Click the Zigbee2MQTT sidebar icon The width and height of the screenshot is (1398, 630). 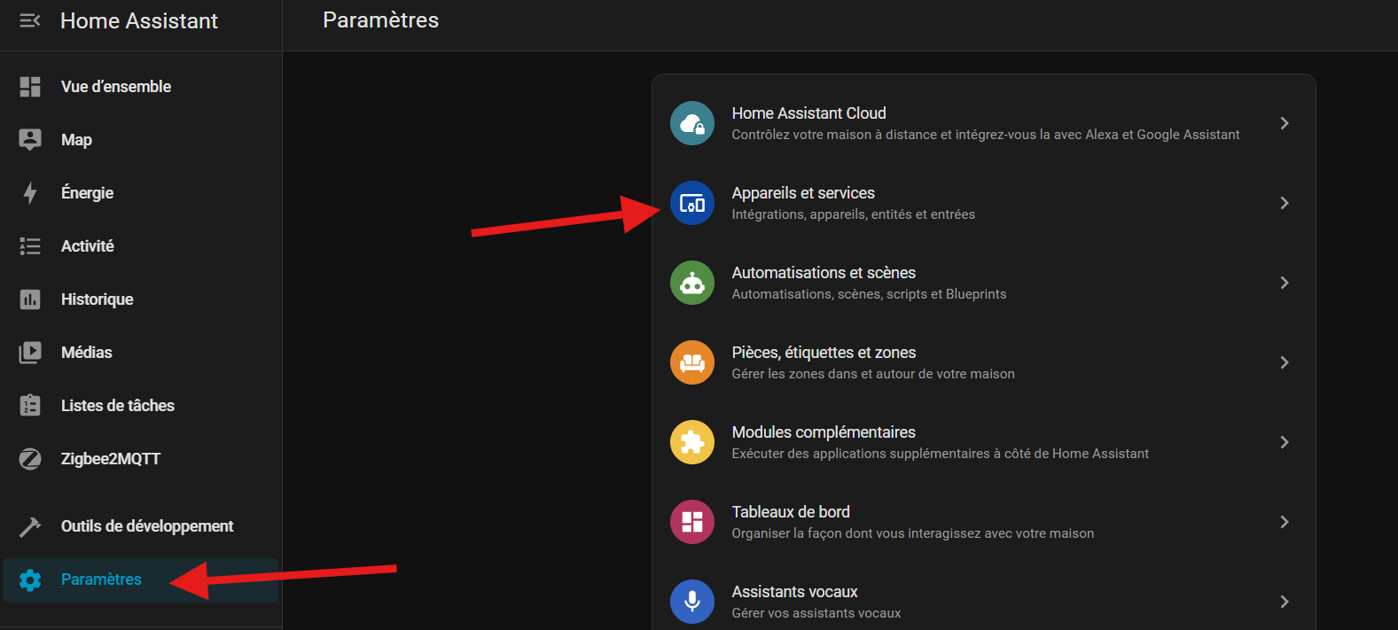[x=30, y=459]
